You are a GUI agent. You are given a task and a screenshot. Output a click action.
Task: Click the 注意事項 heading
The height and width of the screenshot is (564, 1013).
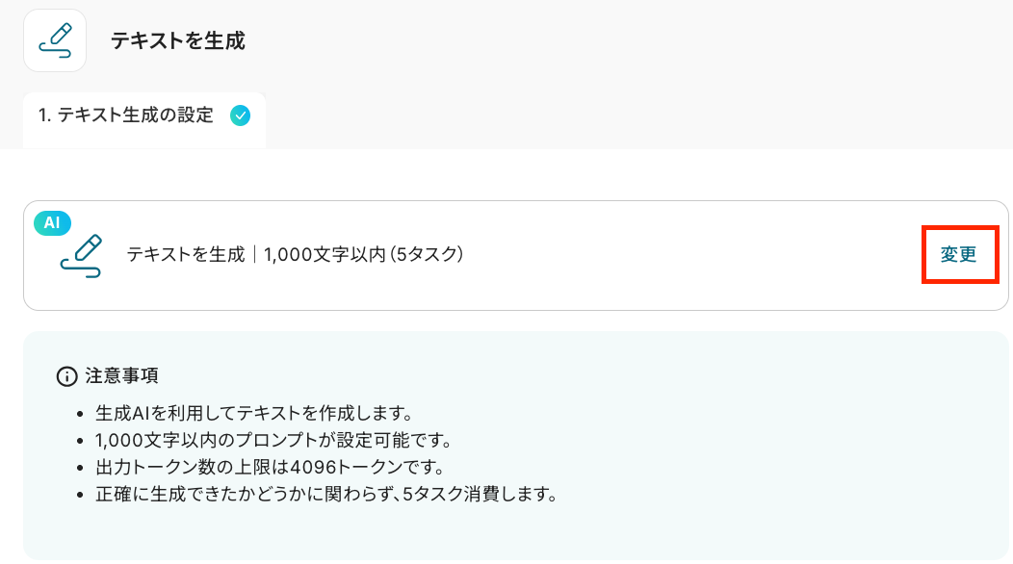coord(122,376)
